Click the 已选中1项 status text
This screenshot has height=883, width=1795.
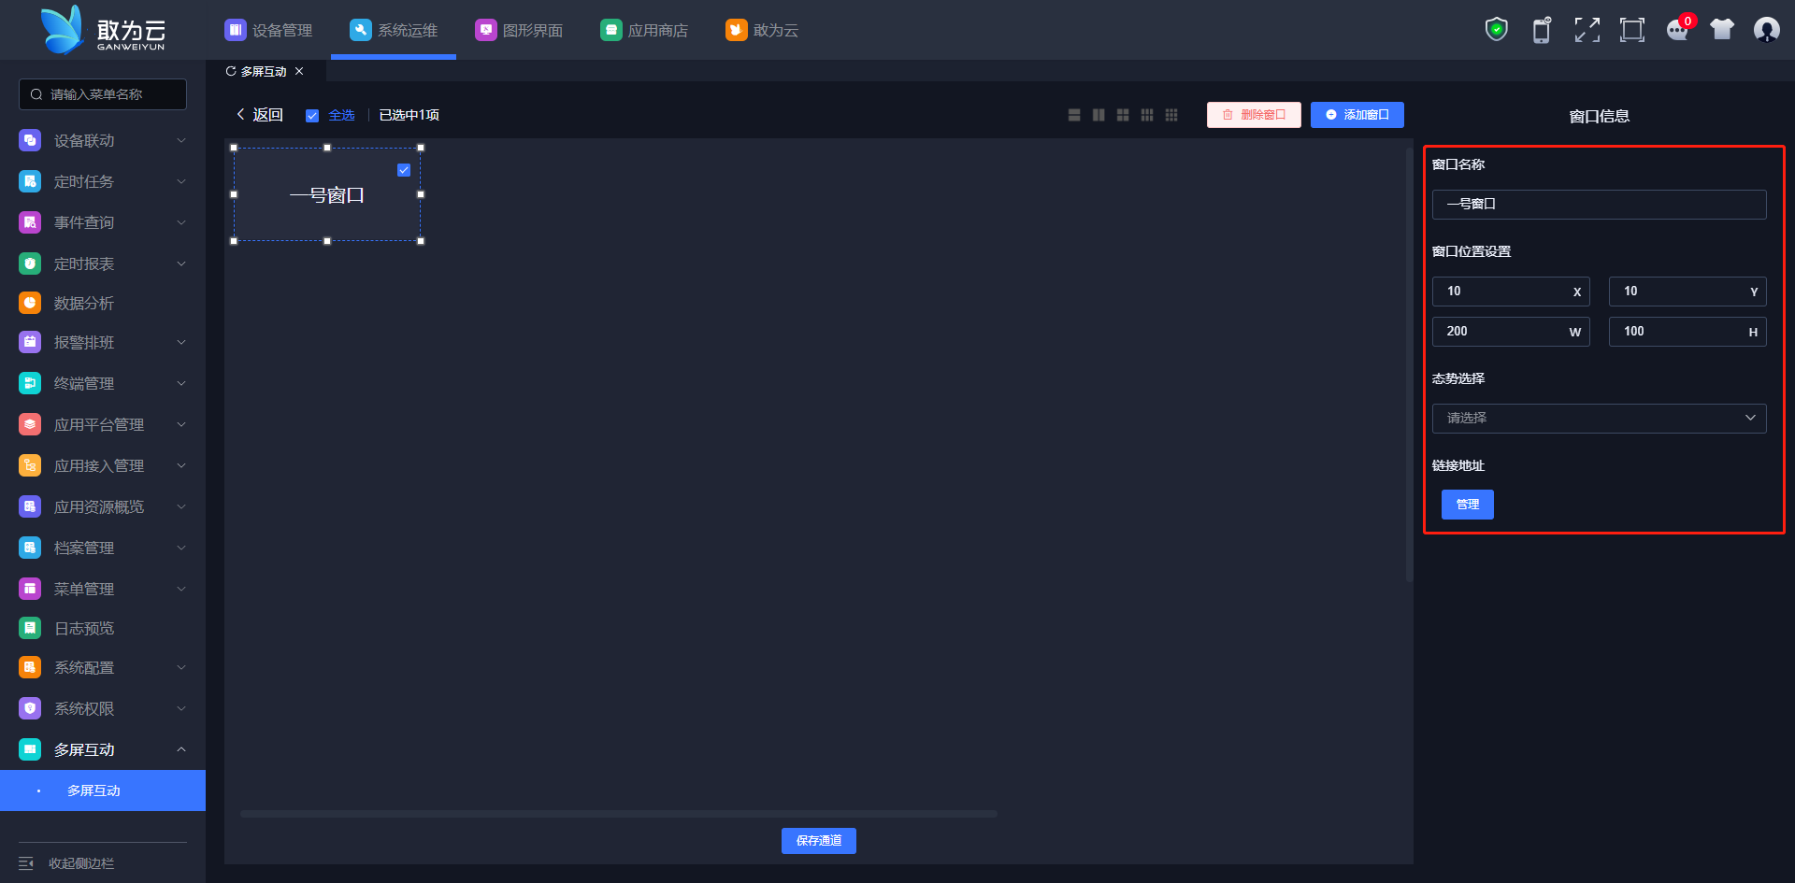tap(409, 115)
